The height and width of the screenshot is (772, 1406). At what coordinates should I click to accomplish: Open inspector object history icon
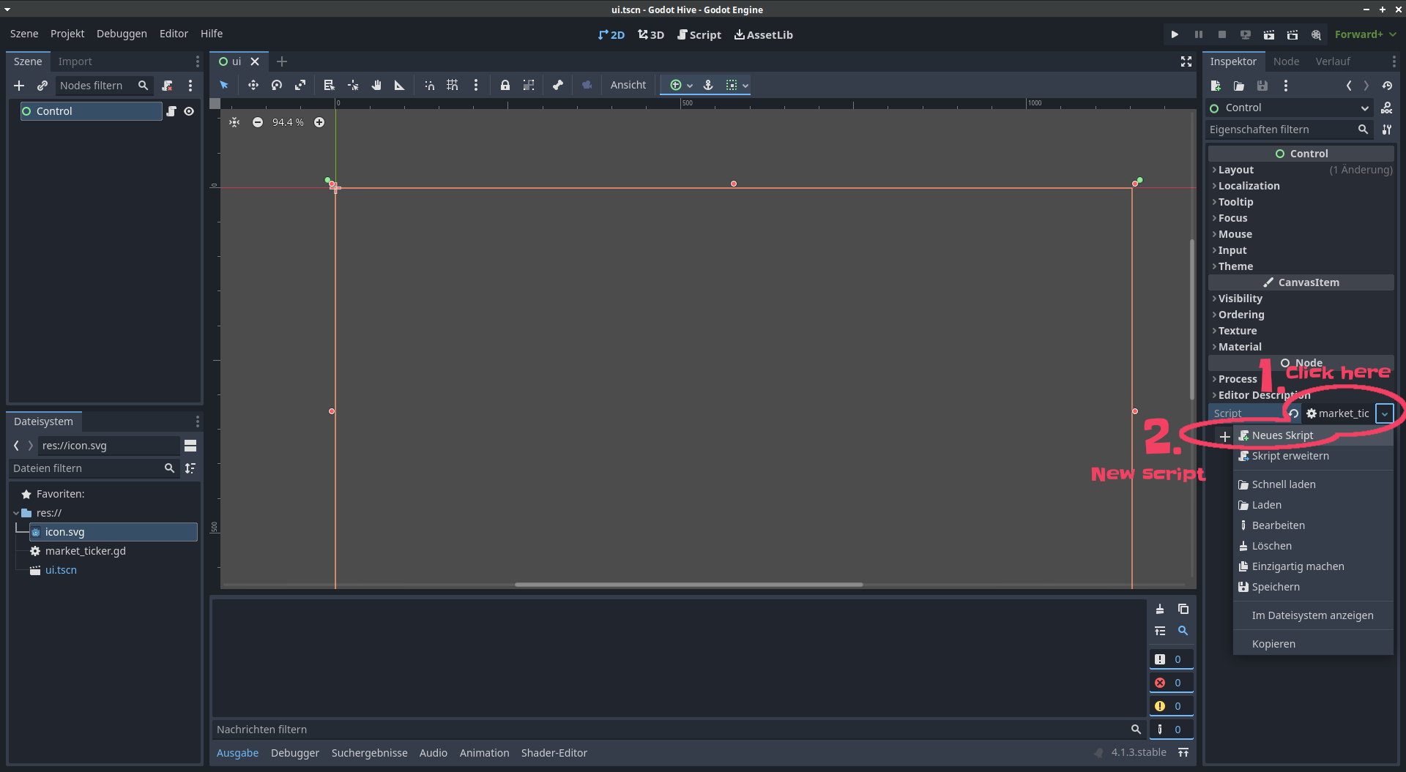1387,86
